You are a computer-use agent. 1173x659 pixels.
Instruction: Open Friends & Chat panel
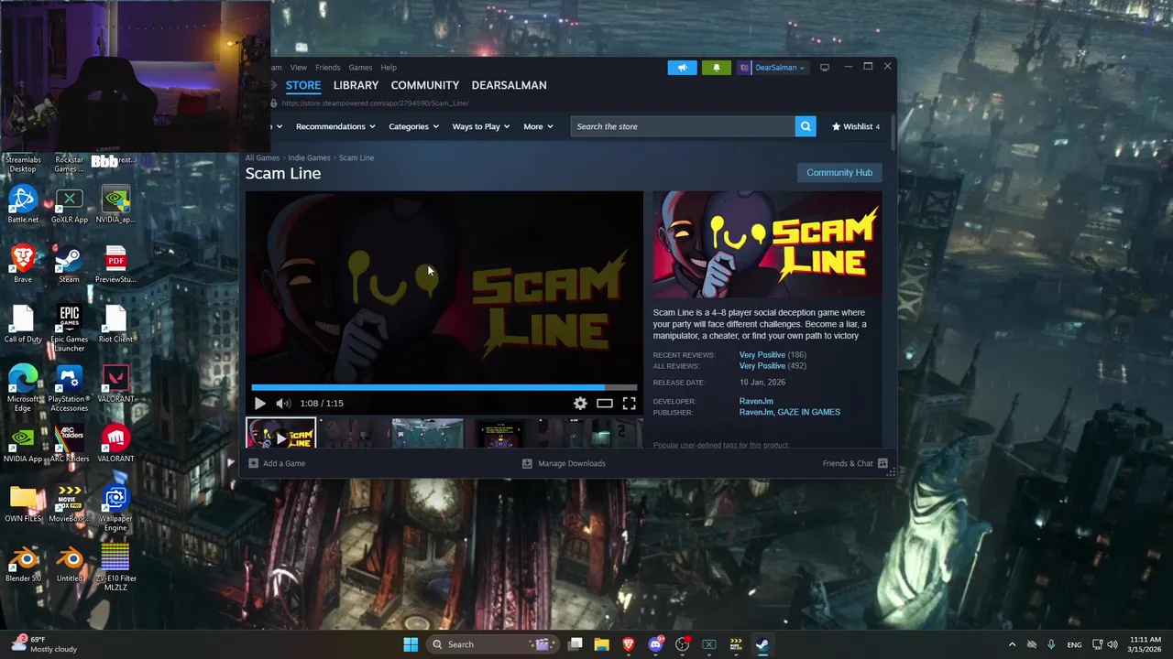(855, 463)
